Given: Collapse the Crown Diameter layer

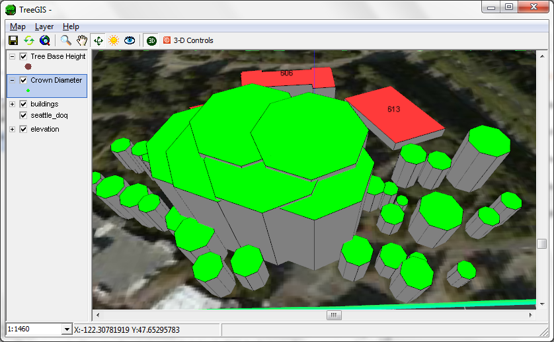Looking at the screenshot, I should pyautogui.click(x=13, y=80).
